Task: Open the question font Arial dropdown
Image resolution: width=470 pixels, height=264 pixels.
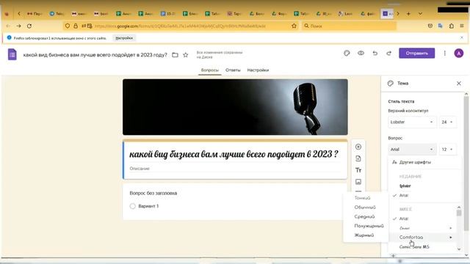Action: (x=412, y=149)
